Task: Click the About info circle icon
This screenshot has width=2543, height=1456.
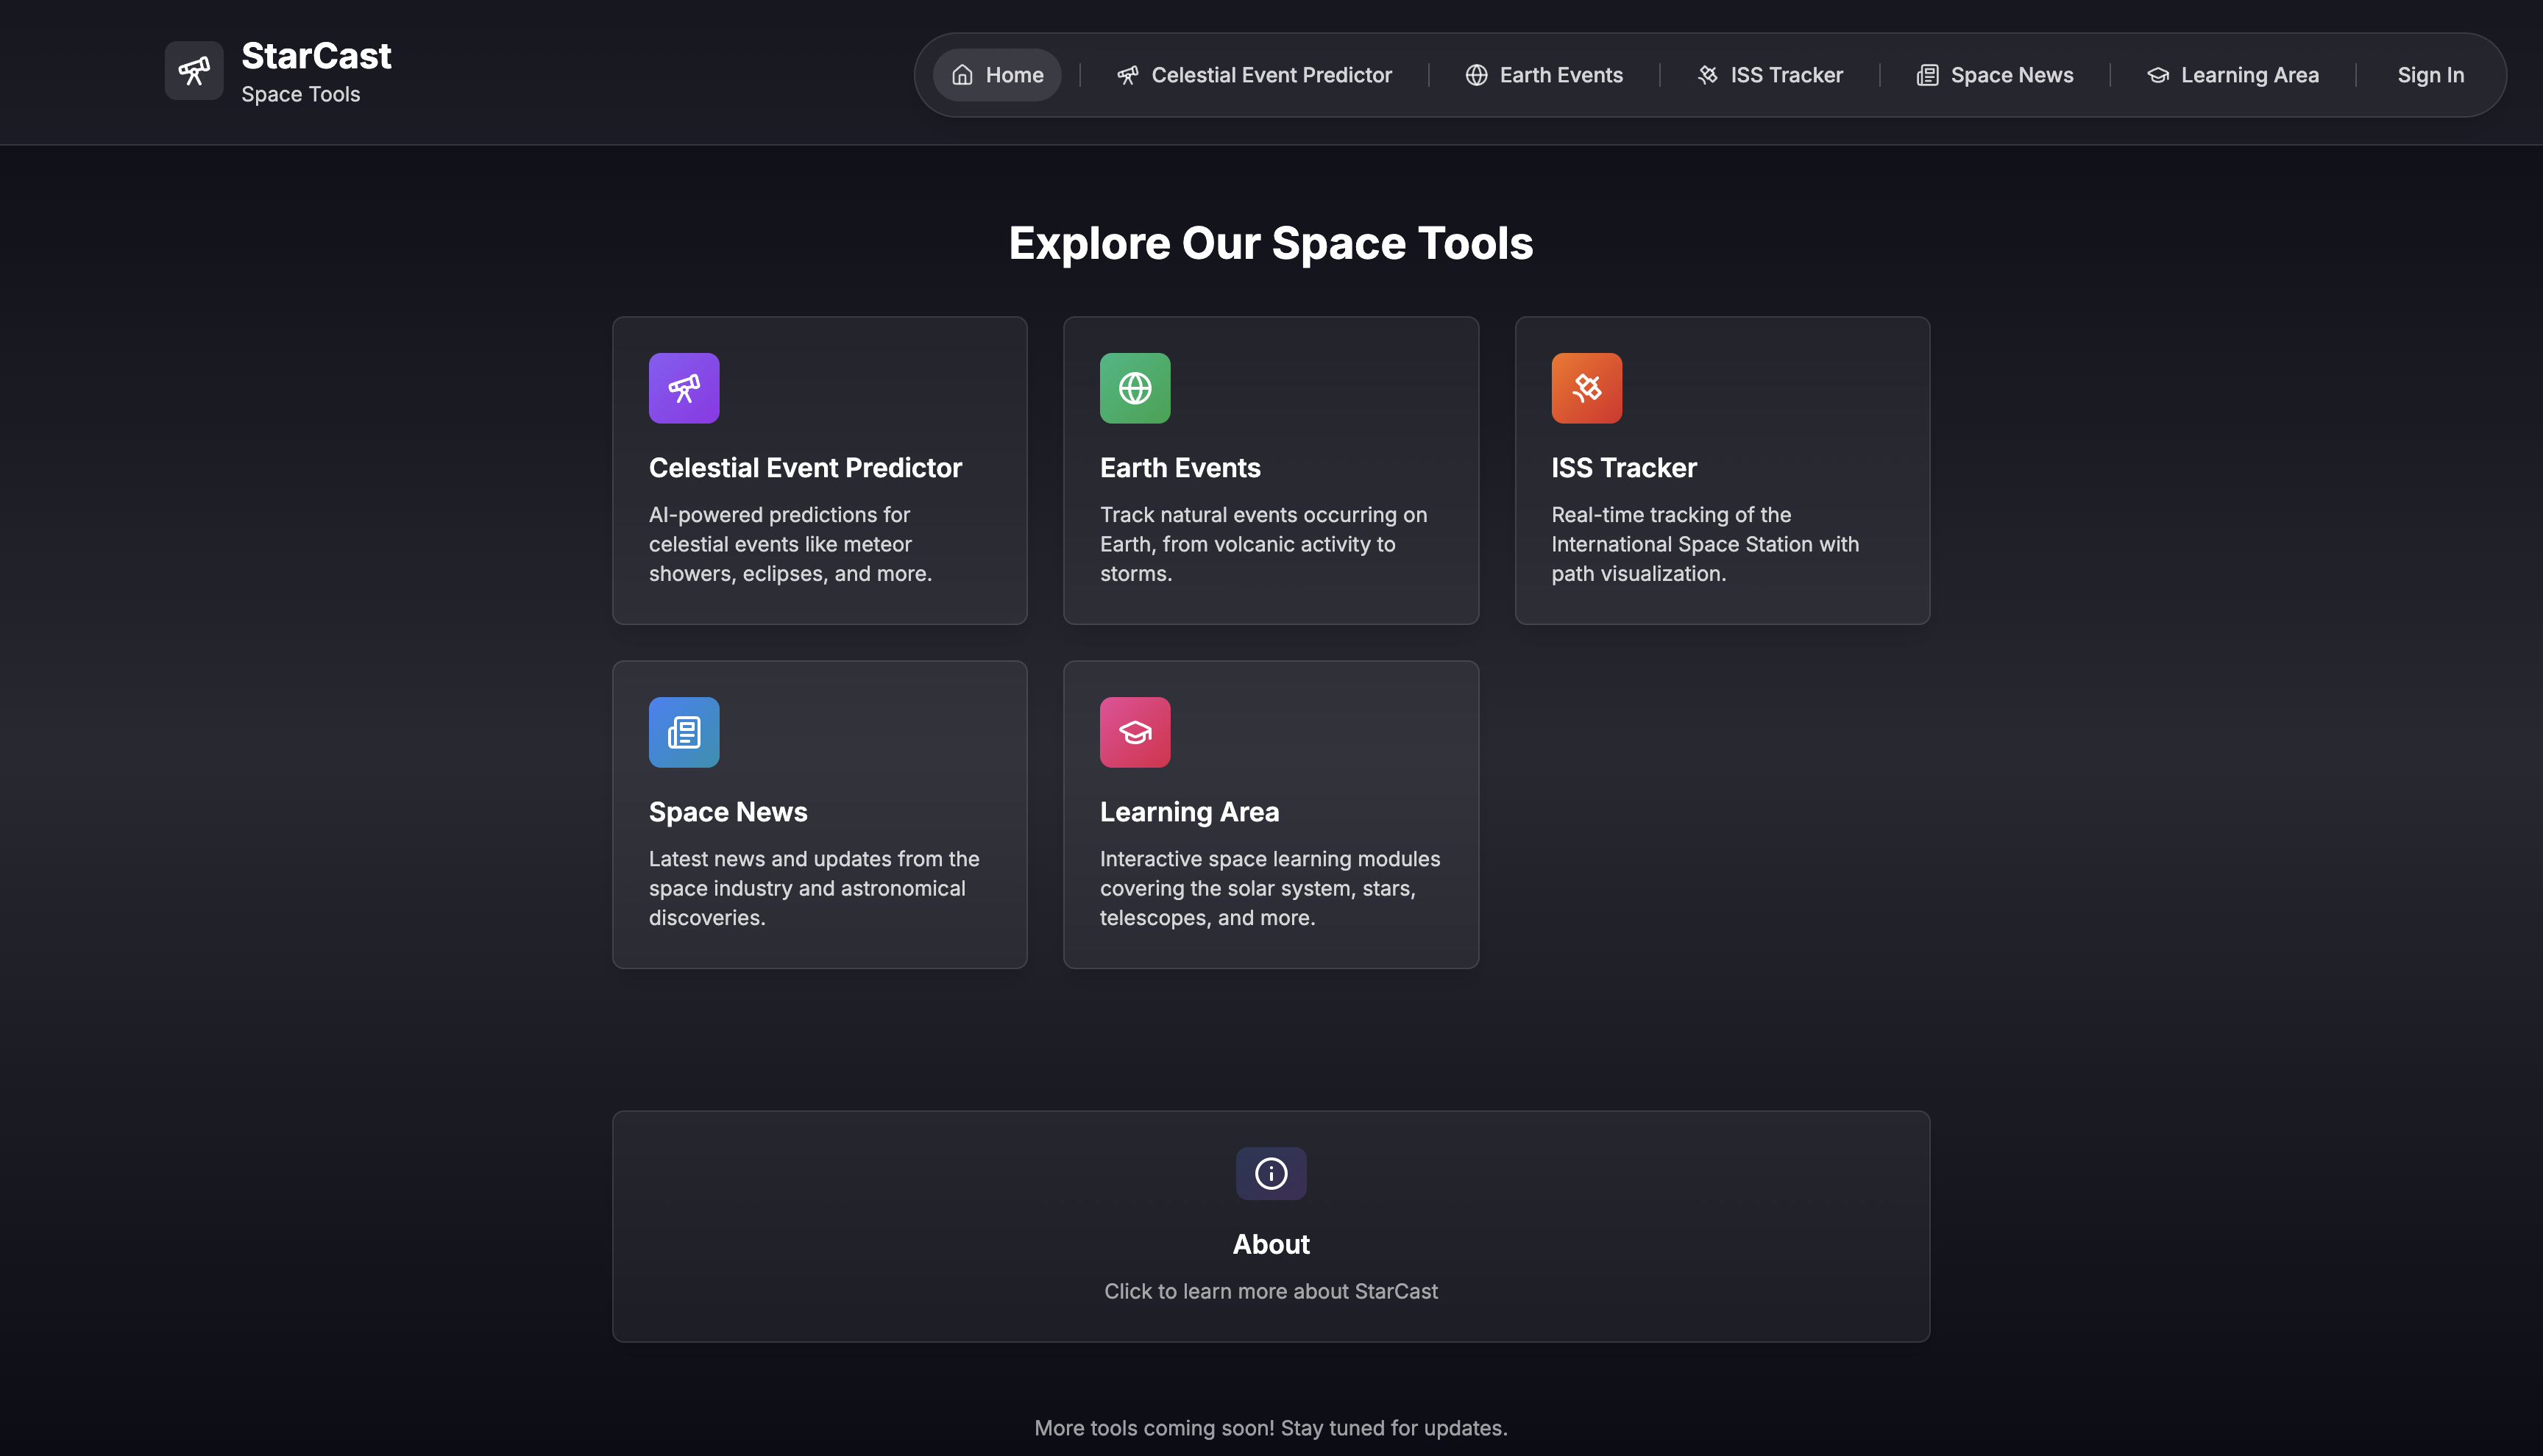Action: (1271, 1173)
